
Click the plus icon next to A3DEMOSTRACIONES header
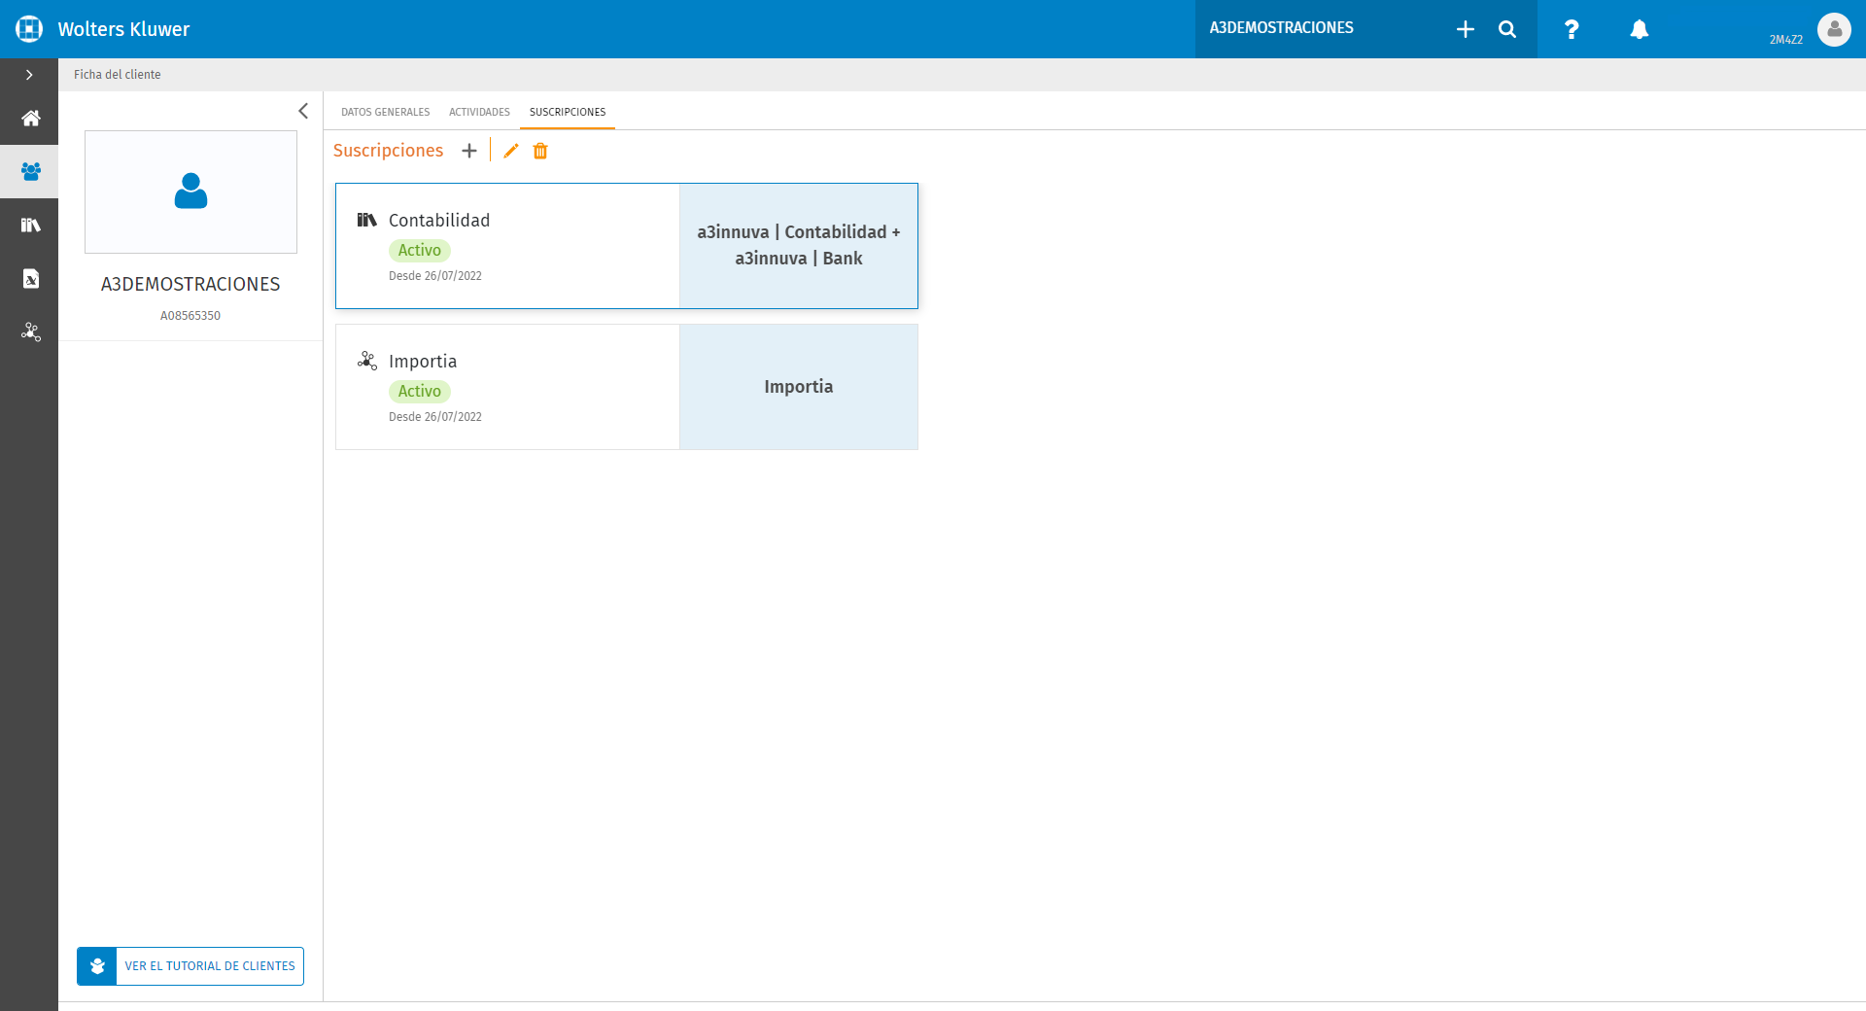click(1466, 29)
